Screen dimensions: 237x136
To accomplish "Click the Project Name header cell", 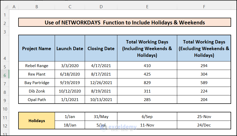I will [37, 48].
